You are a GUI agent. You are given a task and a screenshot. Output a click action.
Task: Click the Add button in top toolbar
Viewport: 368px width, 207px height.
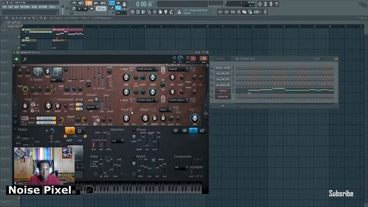[256, 11]
